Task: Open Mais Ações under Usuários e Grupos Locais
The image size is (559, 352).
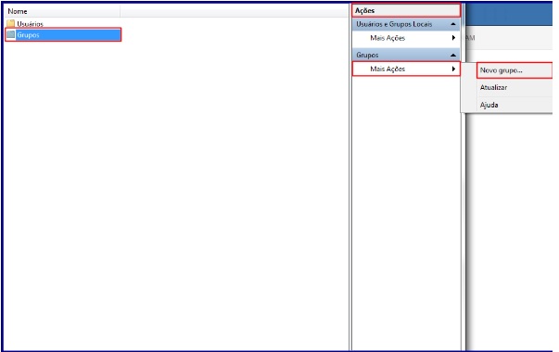Action: click(406, 38)
